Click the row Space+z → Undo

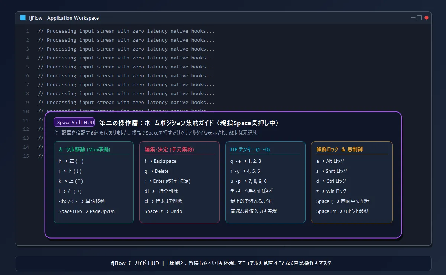pos(163,211)
